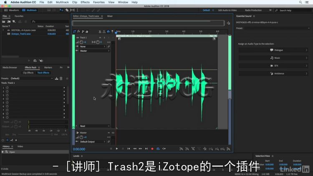The image size is (313, 176).
Task: Open the Favorites tab
Action: tap(19, 16)
